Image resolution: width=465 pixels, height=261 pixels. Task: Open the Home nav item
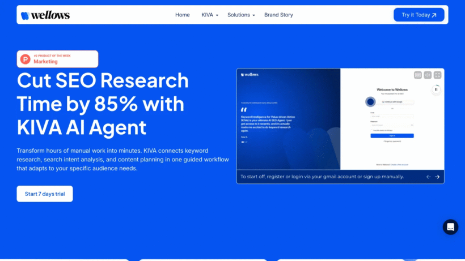pyautogui.click(x=183, y=15)
